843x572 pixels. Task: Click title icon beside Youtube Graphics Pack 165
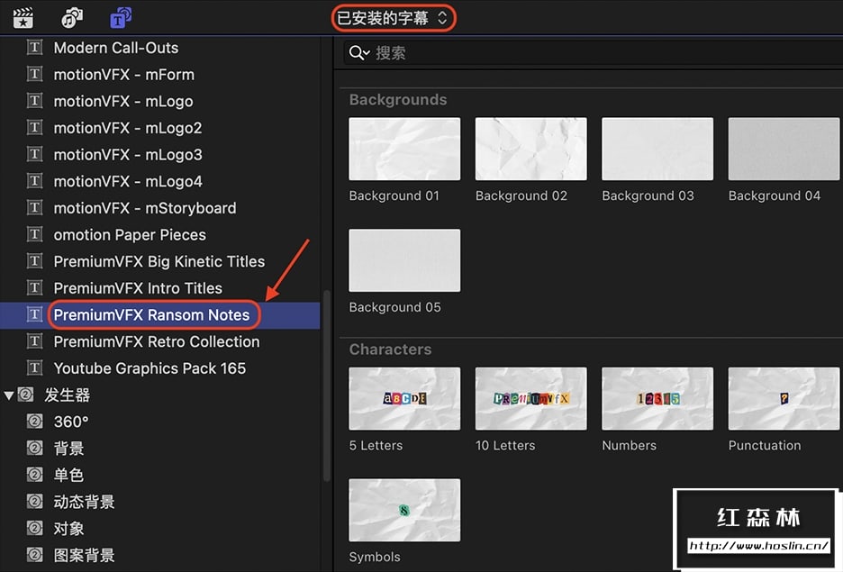point(34,368)
